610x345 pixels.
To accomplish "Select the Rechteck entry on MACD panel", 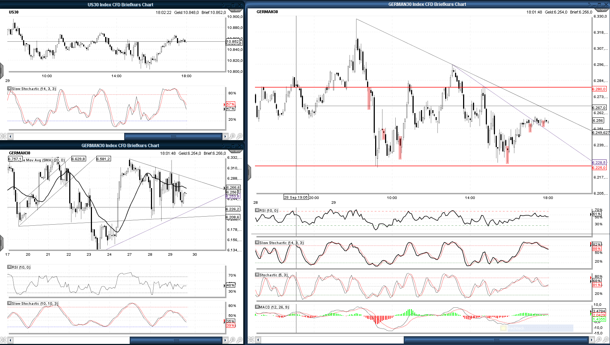I will pyautogui.click(x=537, y=328).
